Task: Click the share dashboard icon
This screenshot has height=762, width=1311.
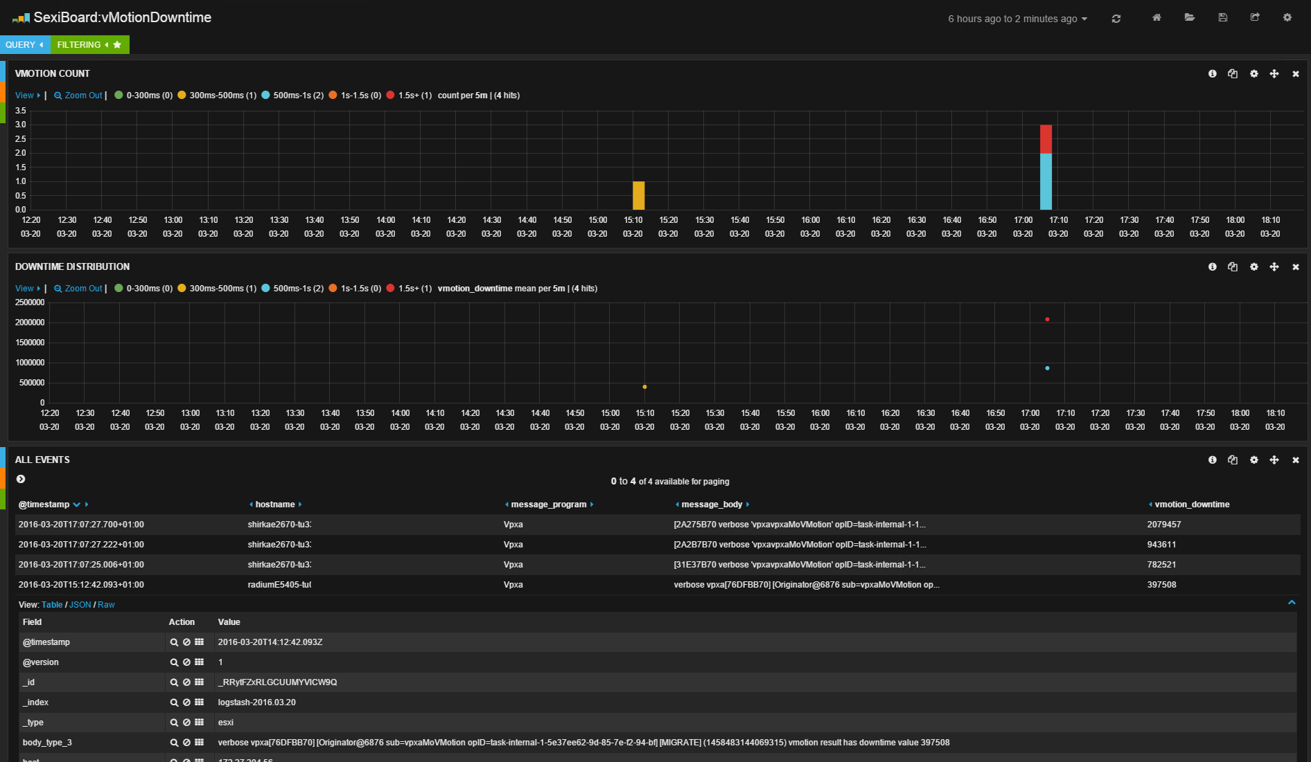Action: pyautogui.click(x=1255, y=17)
